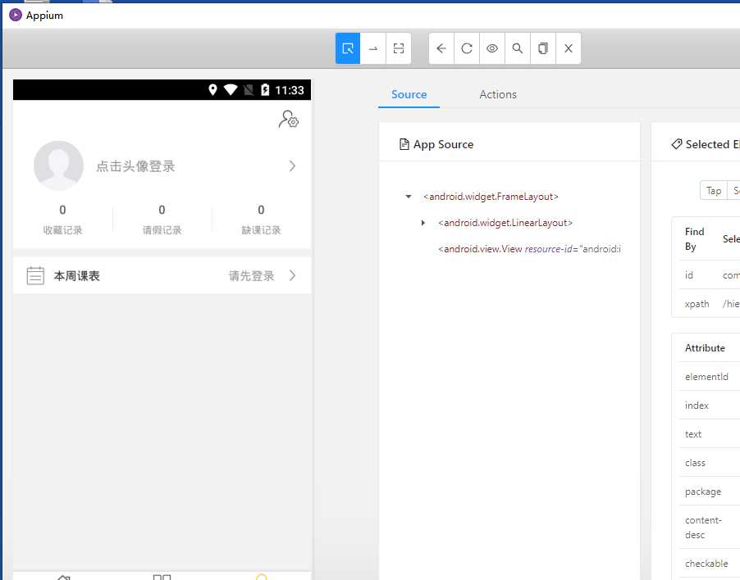Refresh the source and screenshot
This screenshot has width=740, height=580.
coord(467,48)
